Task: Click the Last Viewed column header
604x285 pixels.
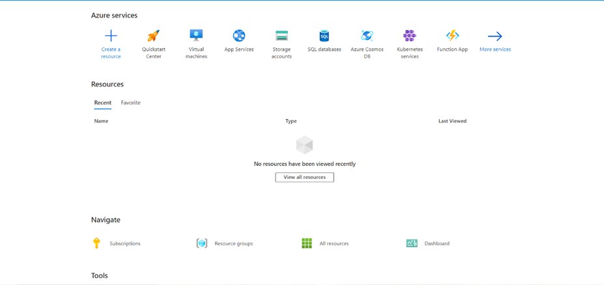Action: click(x=452, y=121)
